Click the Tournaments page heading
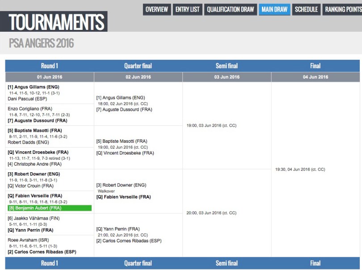 (x=56, y=22)
